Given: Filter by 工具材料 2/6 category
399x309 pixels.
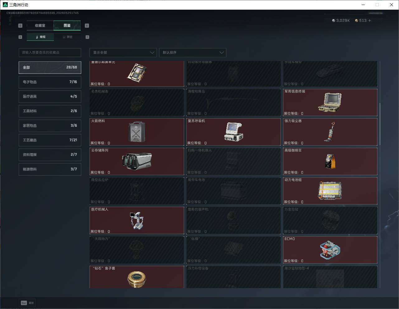Looking at the screenshot, I should click(50, 111).
